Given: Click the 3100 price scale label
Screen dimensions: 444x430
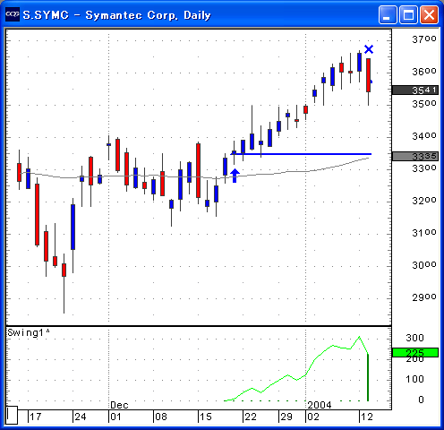Looking at the screenshot, I should [x=424, y=233].
